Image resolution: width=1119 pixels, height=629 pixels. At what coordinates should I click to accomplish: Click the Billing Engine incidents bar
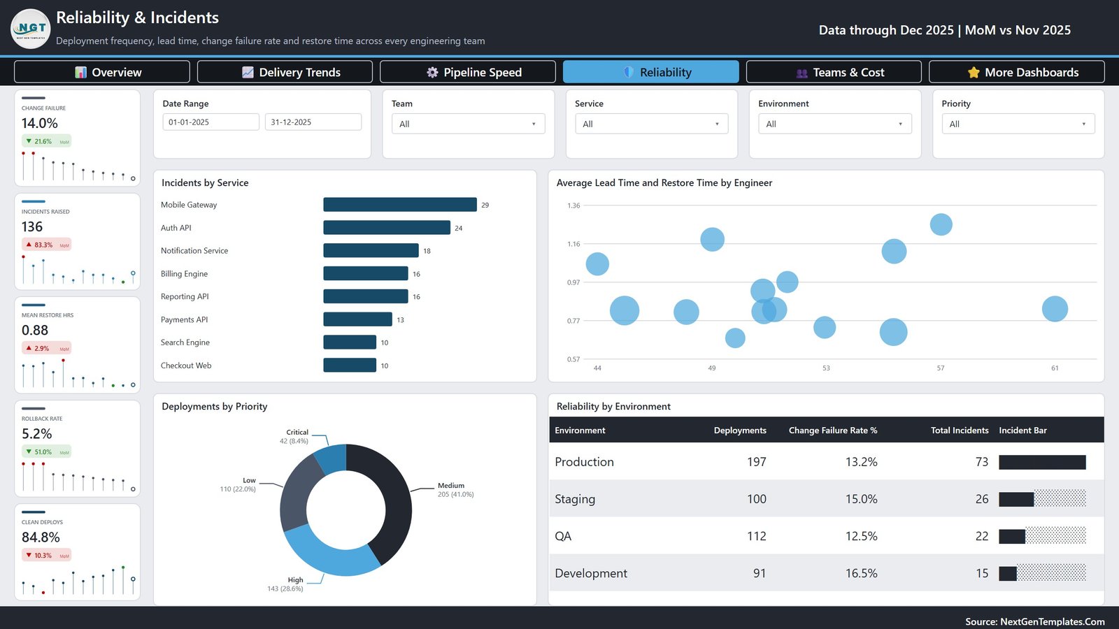366,274
